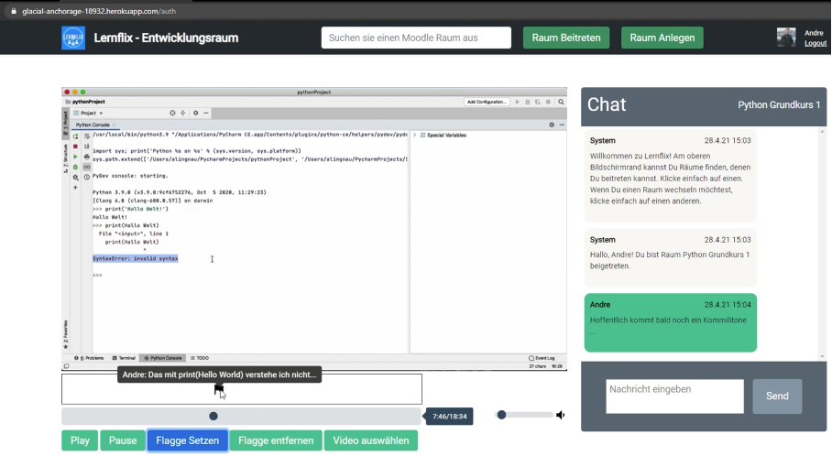832x456 pixels.
Task: Open the vertical Favorites side tab
Action: (x=66, y=334)
